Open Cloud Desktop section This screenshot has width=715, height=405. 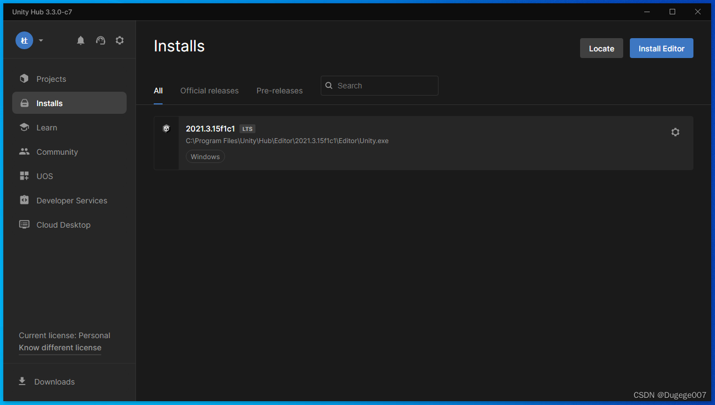[x=69, y=225]
